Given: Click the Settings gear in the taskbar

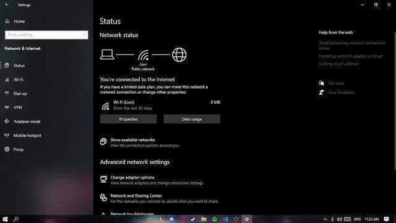Looking at the screenshot, I should (247, 219).
